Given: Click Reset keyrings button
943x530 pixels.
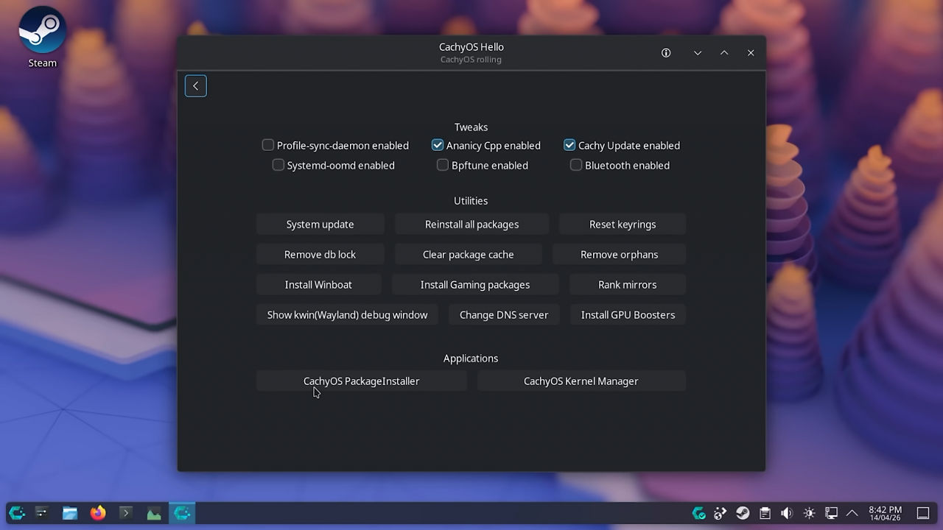Looking at the screenshot, I should pos(623,225).
